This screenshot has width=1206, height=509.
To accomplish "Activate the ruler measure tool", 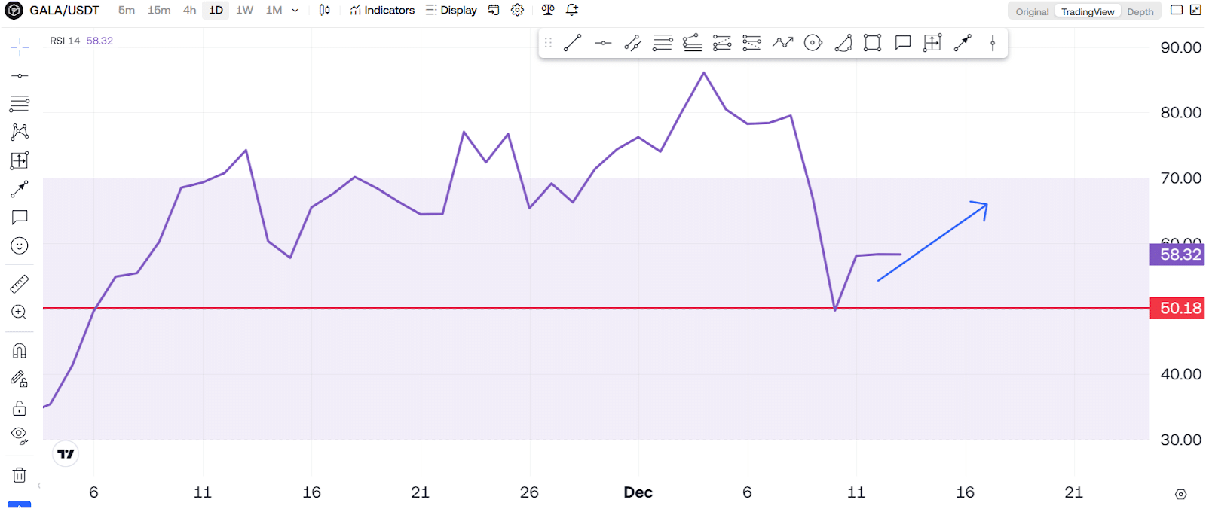I will point(20,284).
